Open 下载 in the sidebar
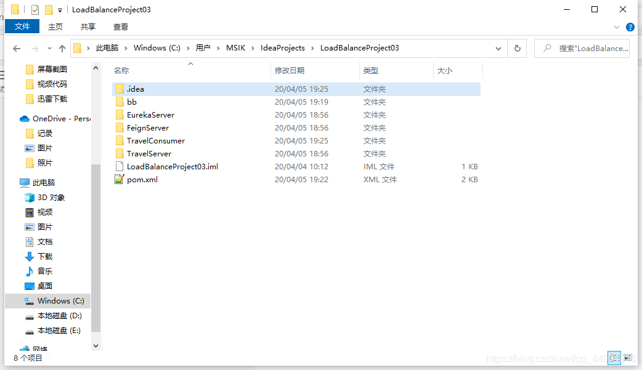The width and height of the screenshot is (642, 370). click(x=44, y=256)
